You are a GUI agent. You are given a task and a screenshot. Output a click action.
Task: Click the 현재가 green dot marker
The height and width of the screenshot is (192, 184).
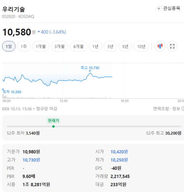(x=53, y=127)
